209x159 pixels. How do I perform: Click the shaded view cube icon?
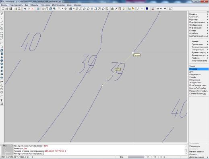[50, 9]
